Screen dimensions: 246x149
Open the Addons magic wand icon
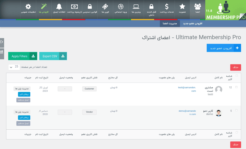44,7
